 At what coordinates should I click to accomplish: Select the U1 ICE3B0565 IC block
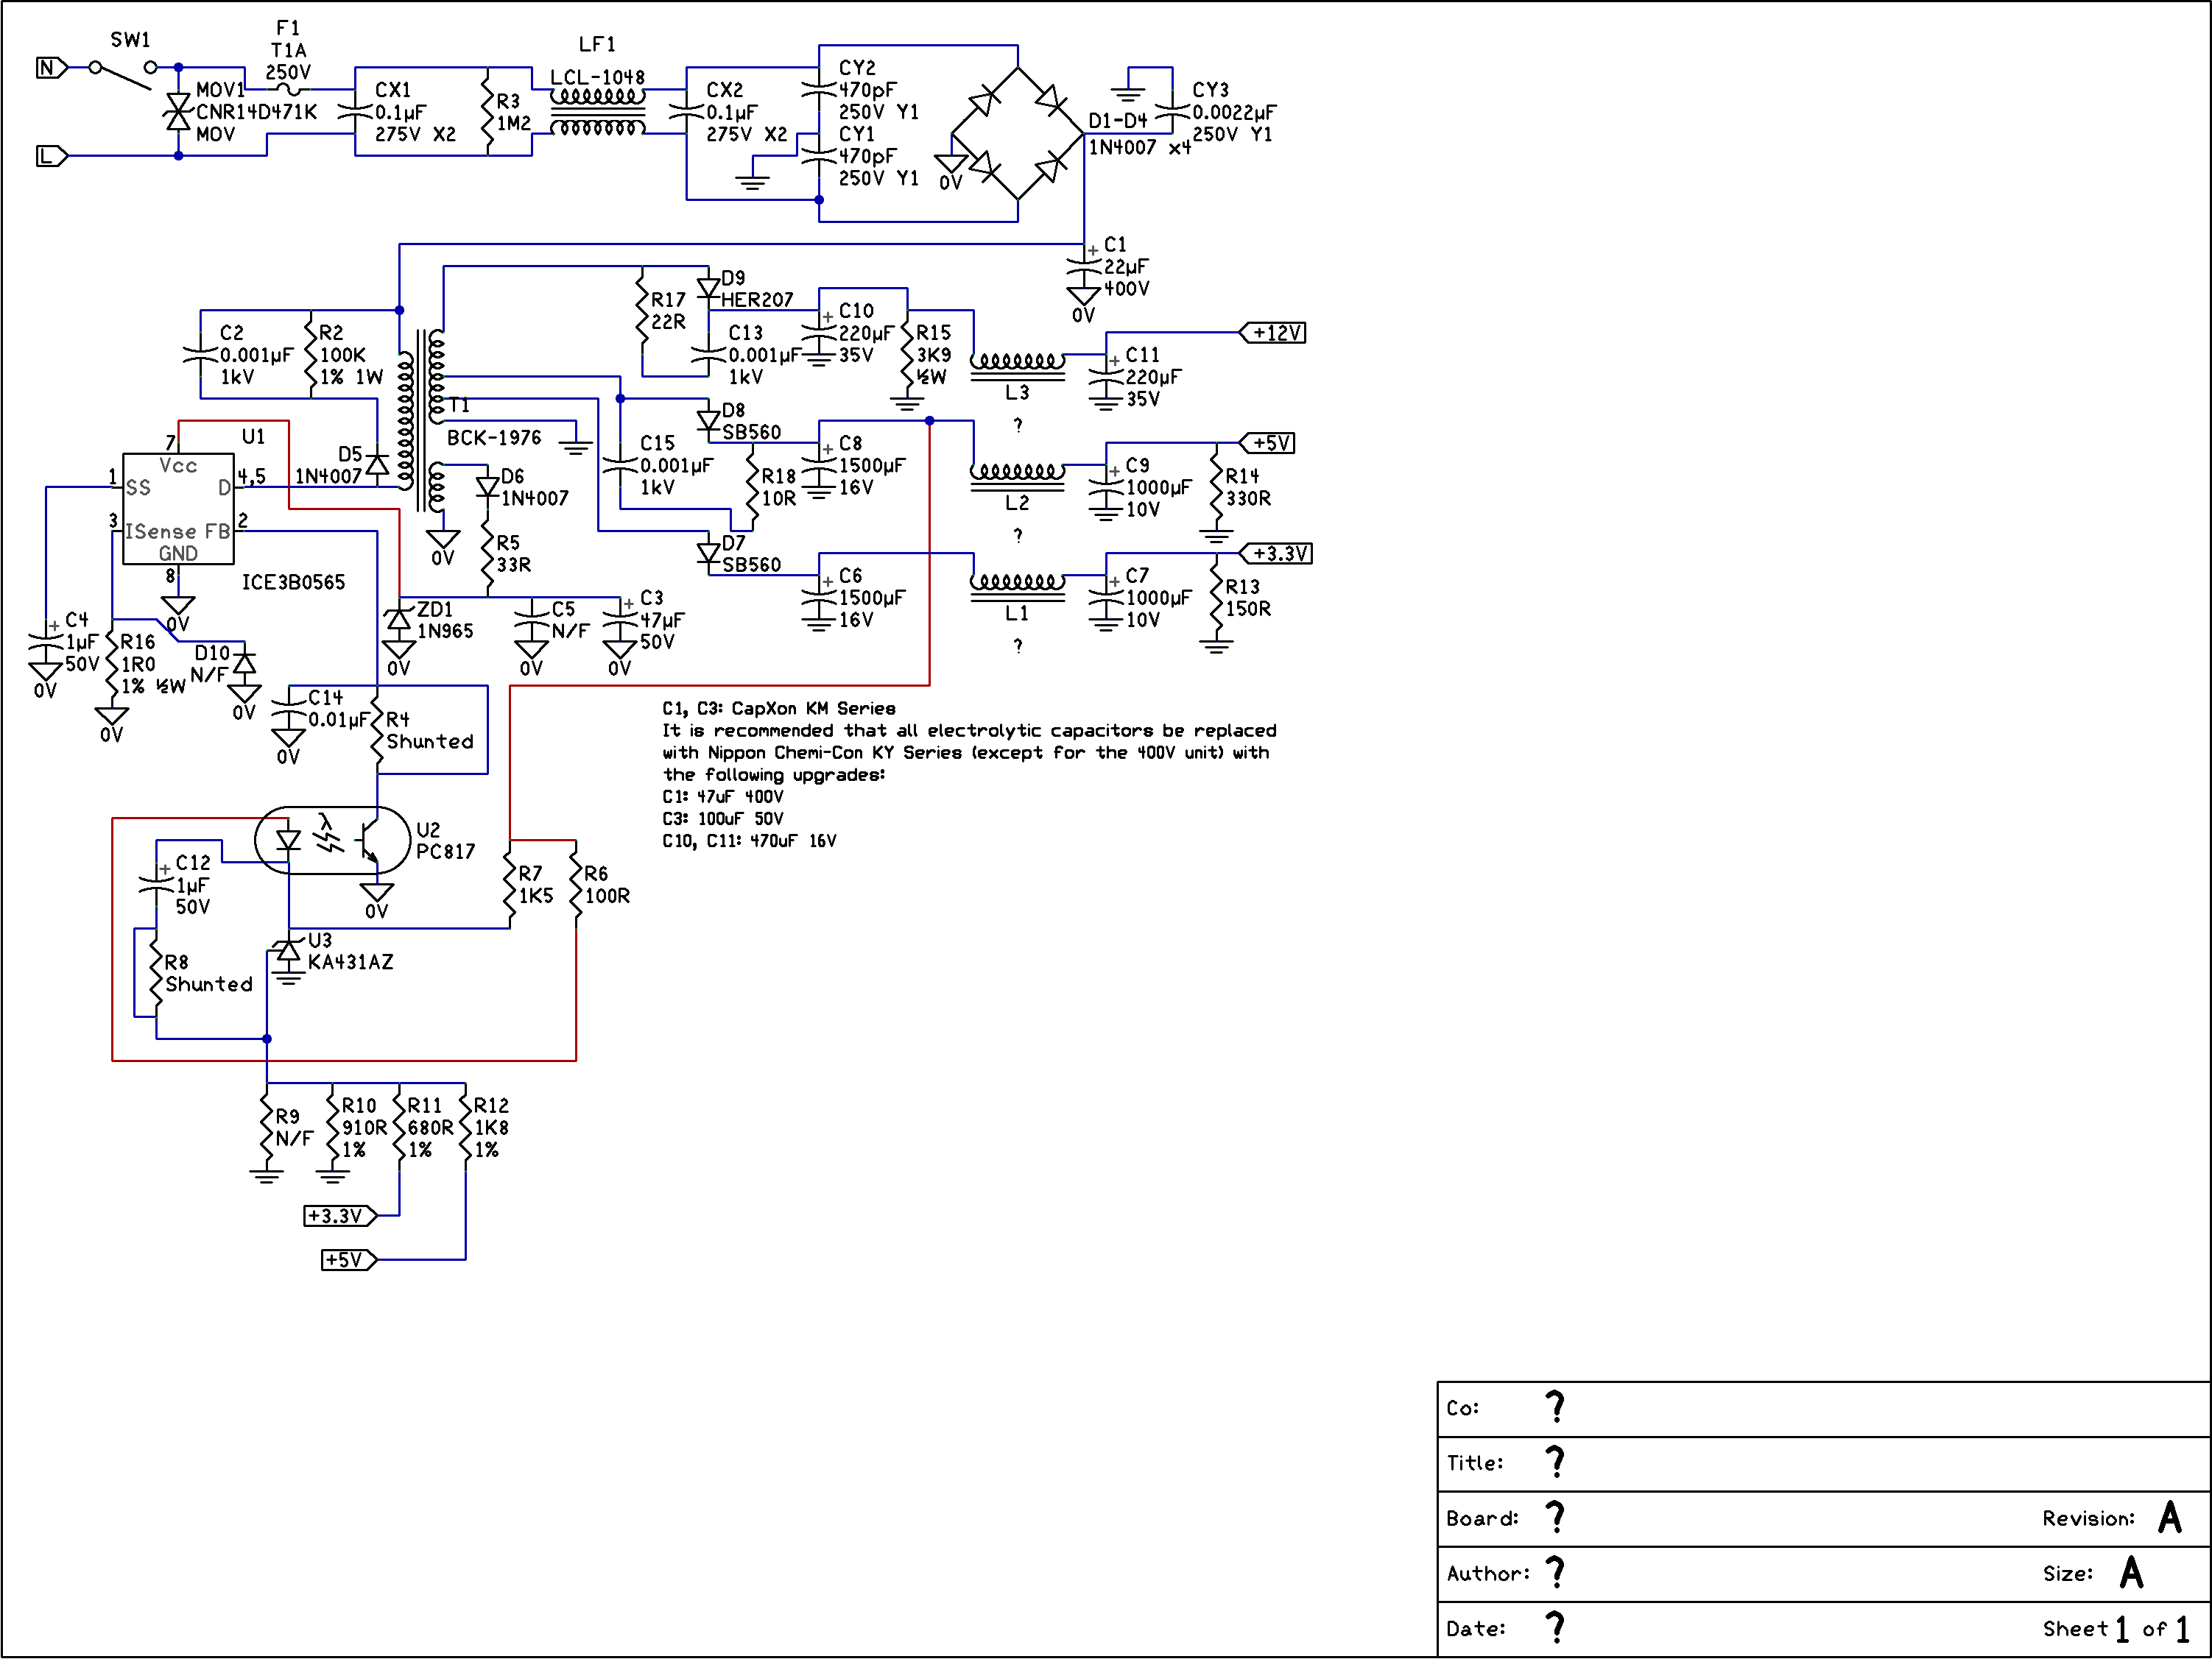178,509
